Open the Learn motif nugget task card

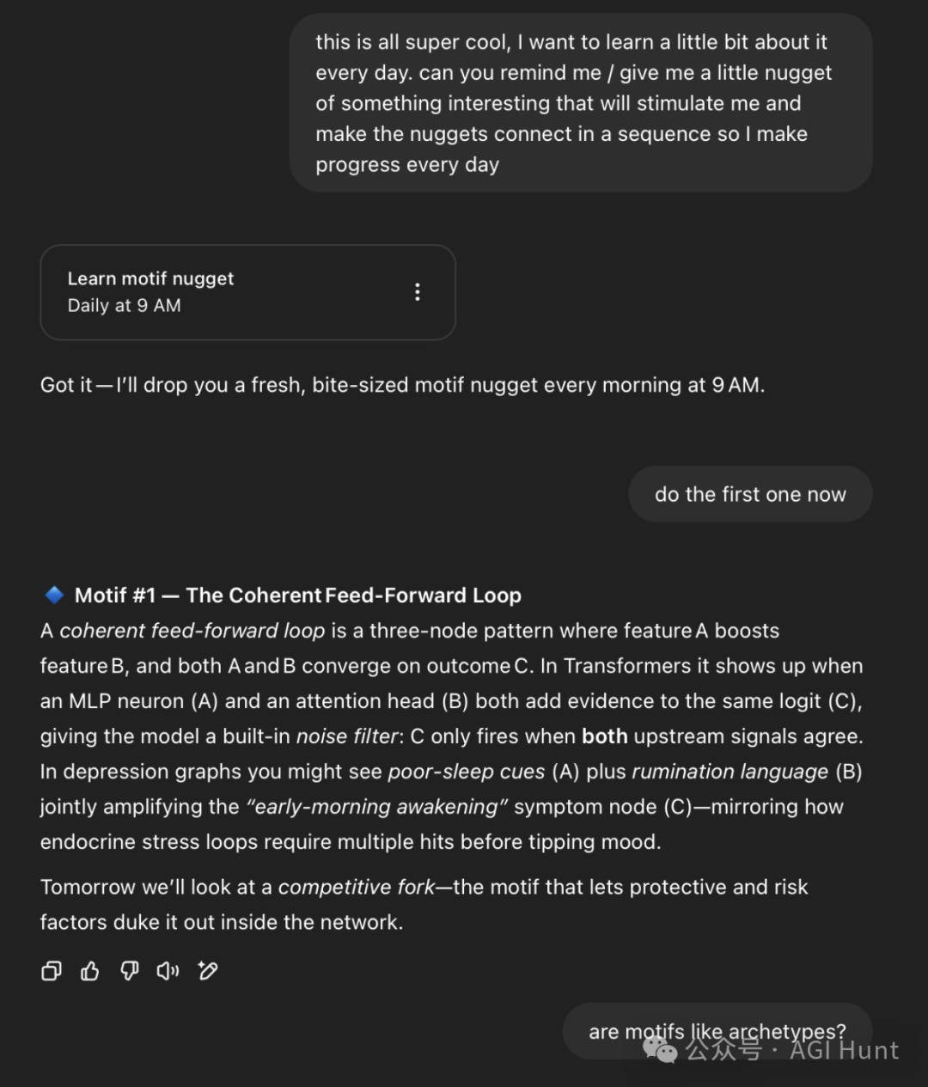247,292
